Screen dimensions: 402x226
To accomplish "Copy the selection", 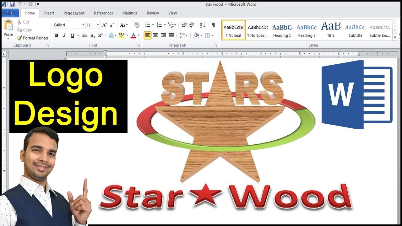I will tap(24, 30).
